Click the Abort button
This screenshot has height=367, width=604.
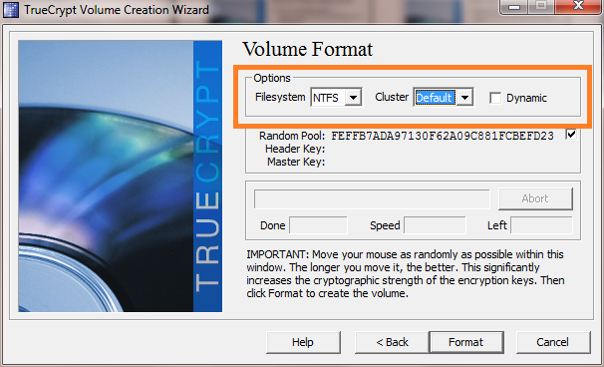[x=535, y=198]
